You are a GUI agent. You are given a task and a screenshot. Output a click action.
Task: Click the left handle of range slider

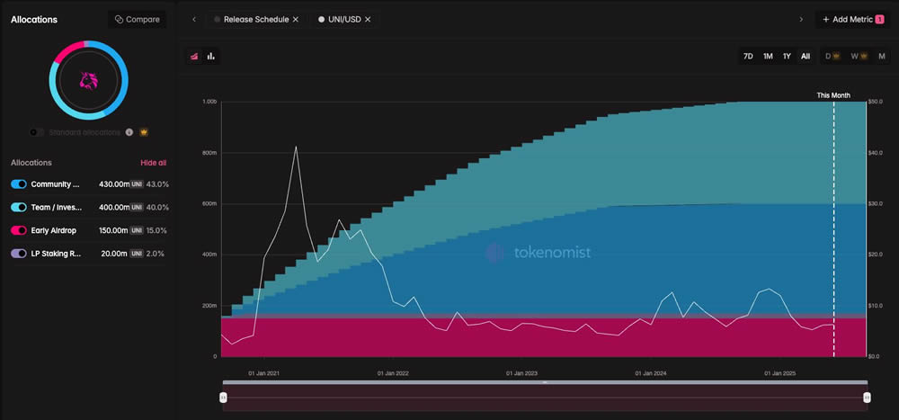tap(224, 397)
